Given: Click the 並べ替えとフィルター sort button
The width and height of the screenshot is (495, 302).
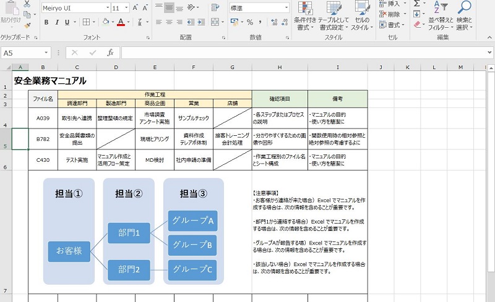Looking at the screenshot, I should (x=441, y=15).
